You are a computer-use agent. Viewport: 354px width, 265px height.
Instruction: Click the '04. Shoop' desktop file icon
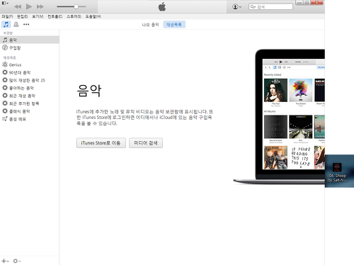point(338,172)
